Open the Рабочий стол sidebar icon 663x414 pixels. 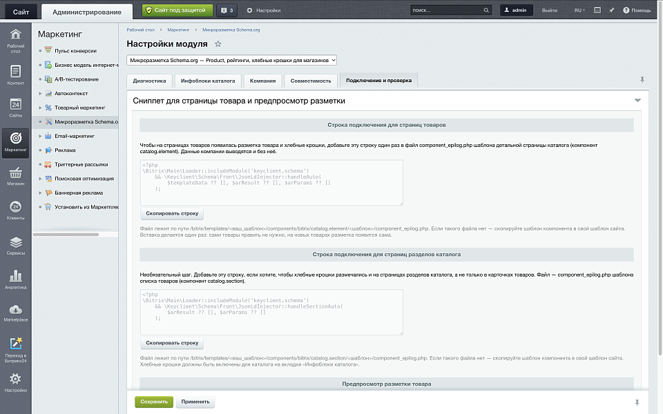coord(16,41)
